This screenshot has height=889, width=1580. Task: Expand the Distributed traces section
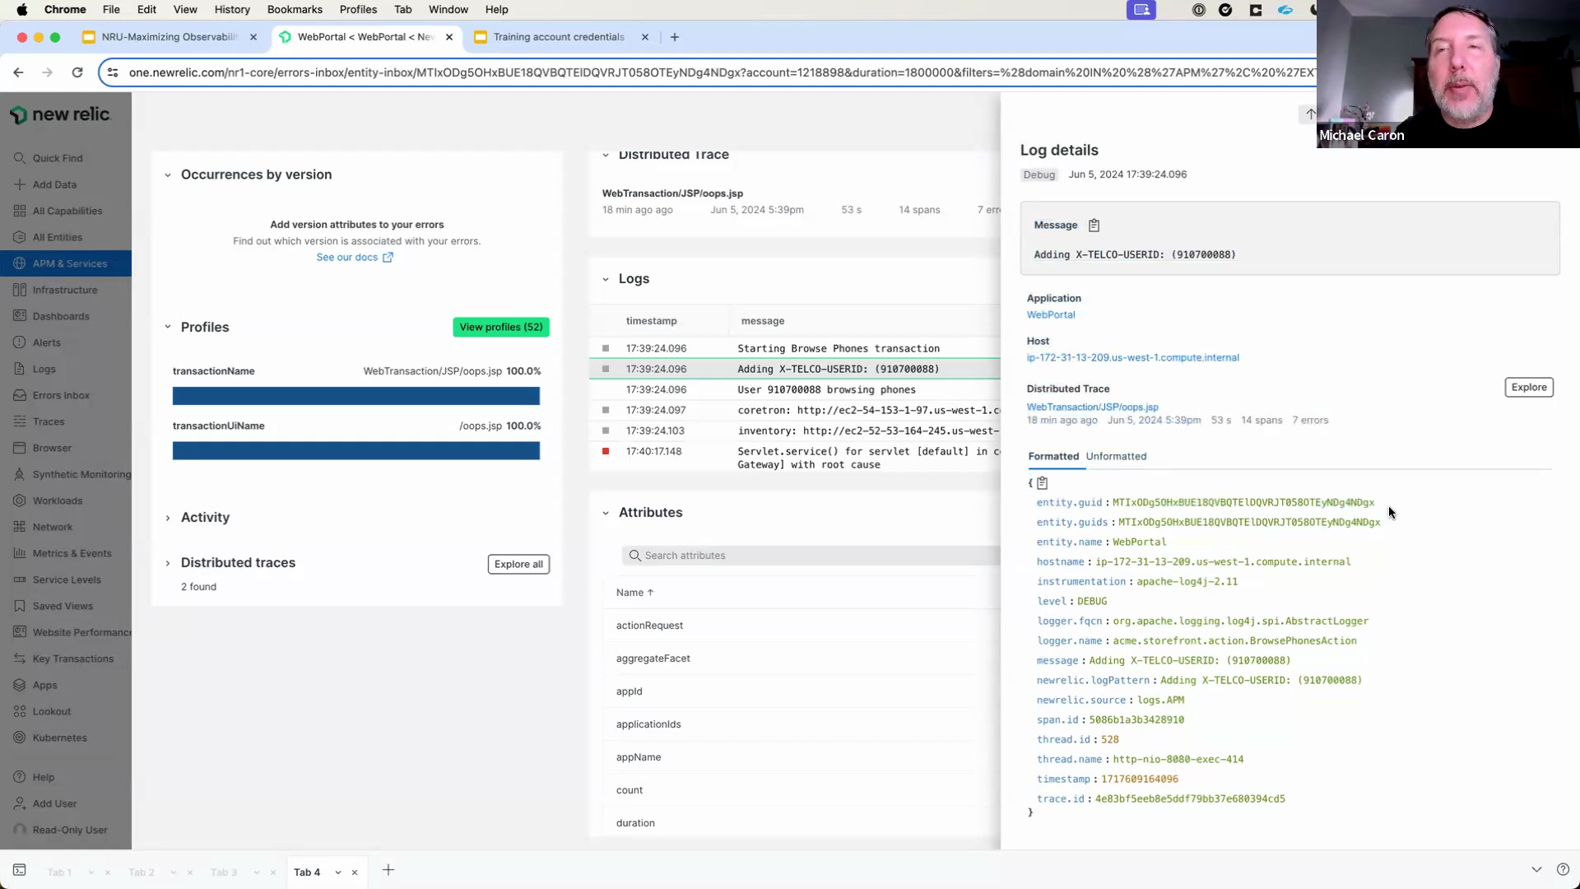click(x=168, y=563)
